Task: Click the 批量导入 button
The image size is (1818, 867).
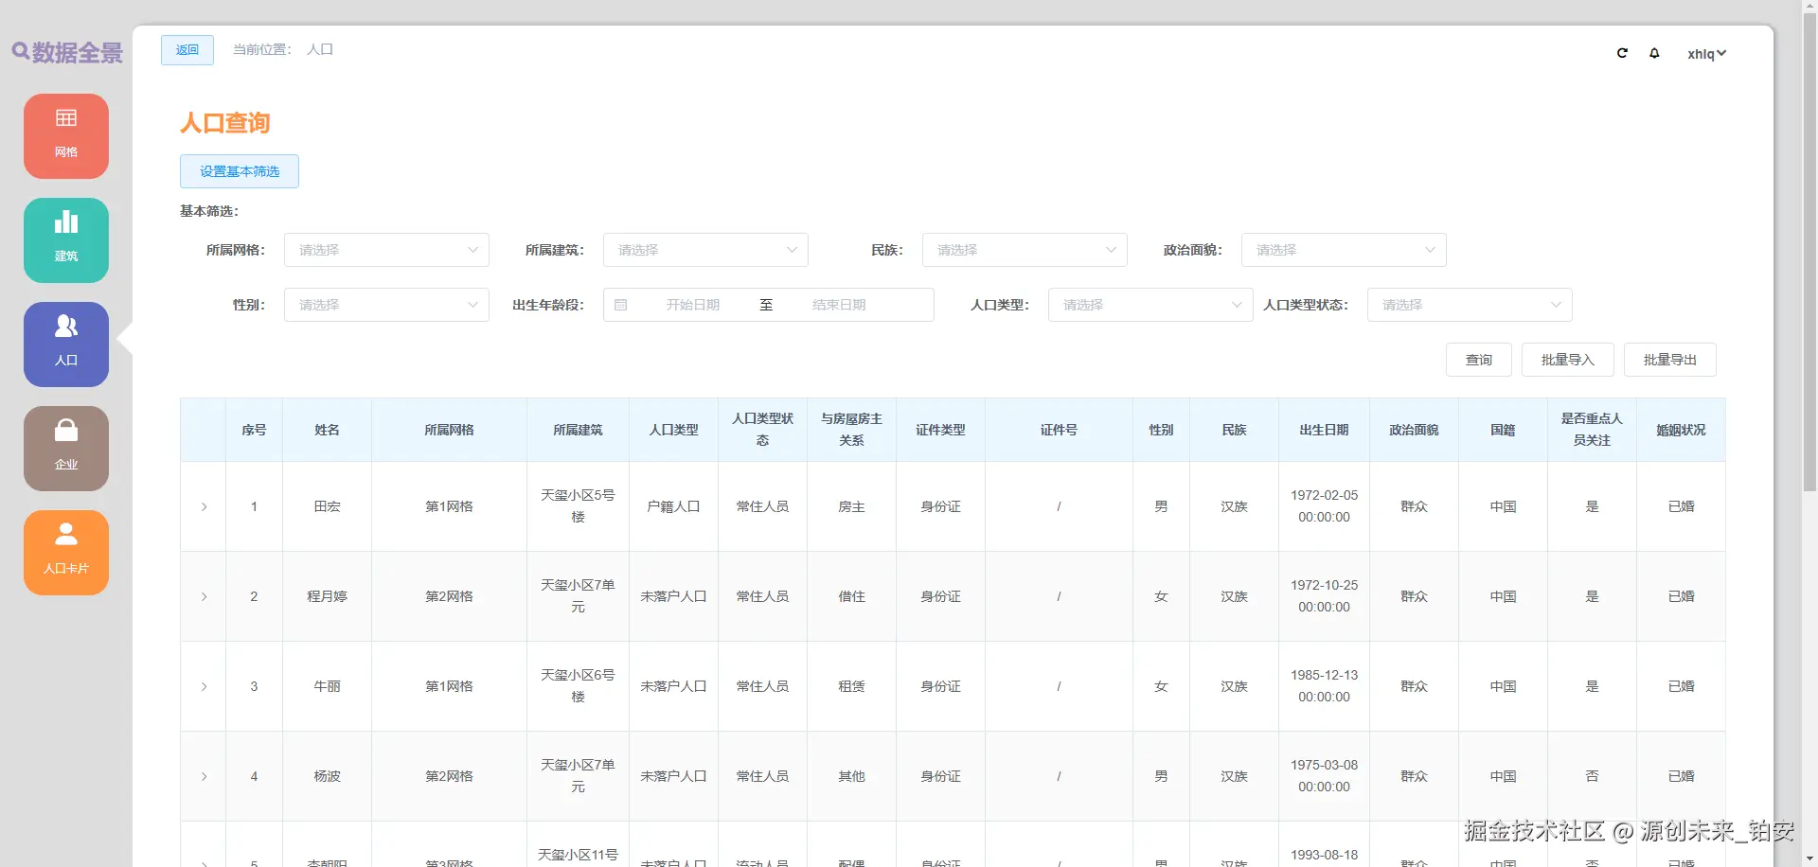Action: click(x=1568, y=360)
